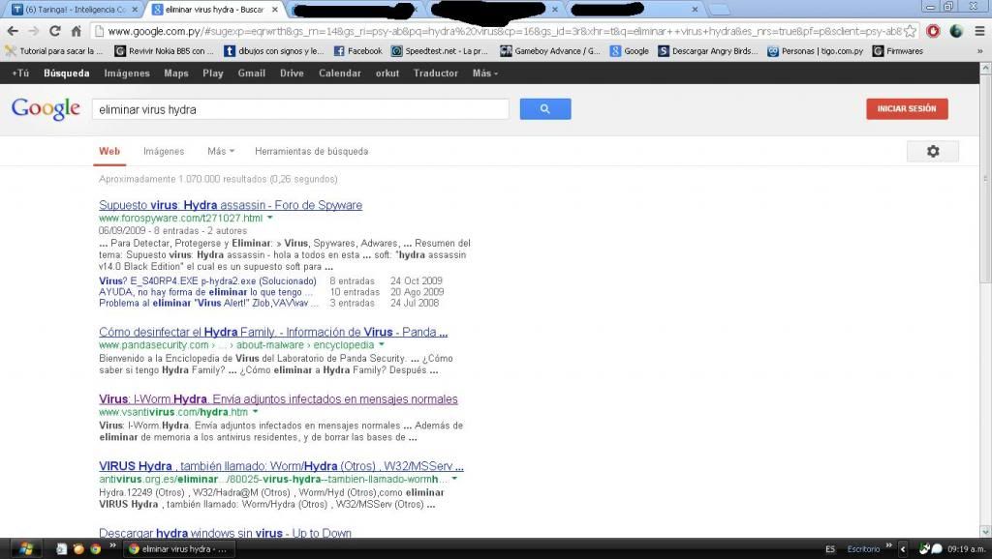992x559 pixels.
Task: Open 'dibujos con signos y le...' bookmark
Action: [x=274, y=51]
